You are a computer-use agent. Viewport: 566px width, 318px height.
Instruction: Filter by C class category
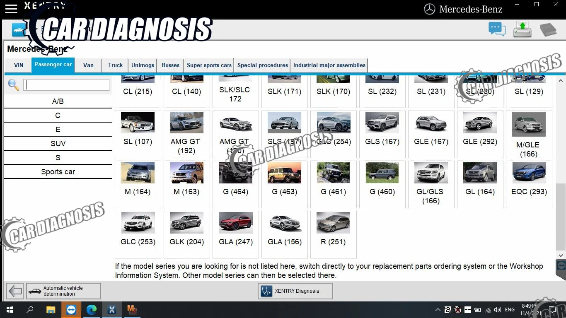point(58,116)
